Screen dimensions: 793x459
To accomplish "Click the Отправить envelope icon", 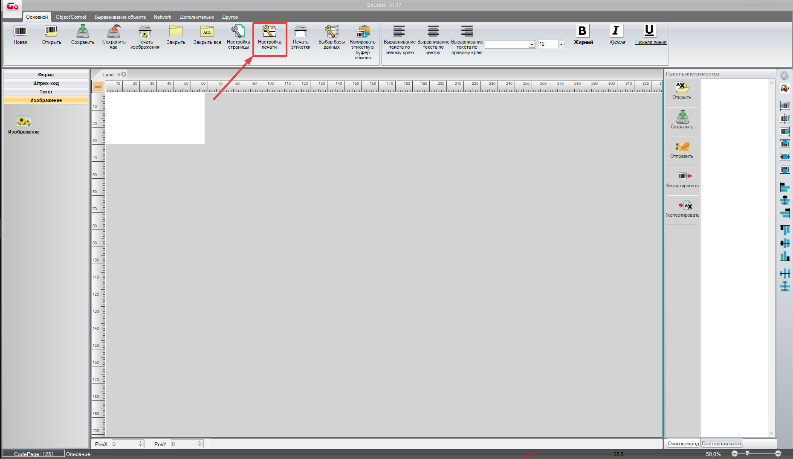I will coord(682,147).
